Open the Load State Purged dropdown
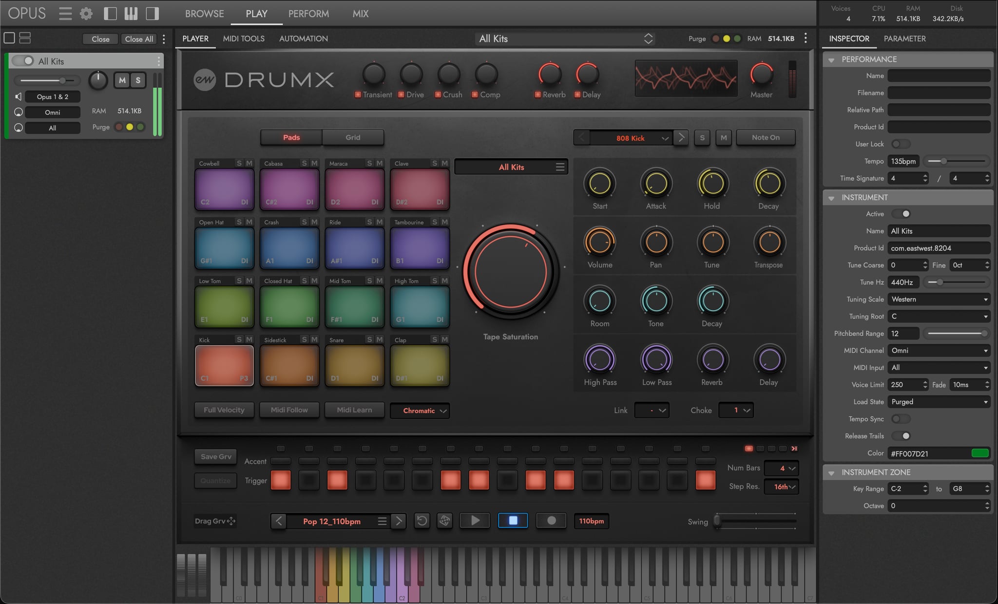Viewport: 998px width, 604px height. pyautogui.click(x=939, y=402)
